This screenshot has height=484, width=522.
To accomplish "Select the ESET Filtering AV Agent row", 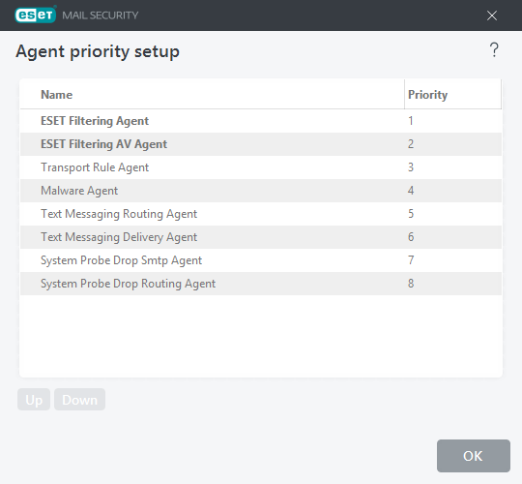I will 261,144.
